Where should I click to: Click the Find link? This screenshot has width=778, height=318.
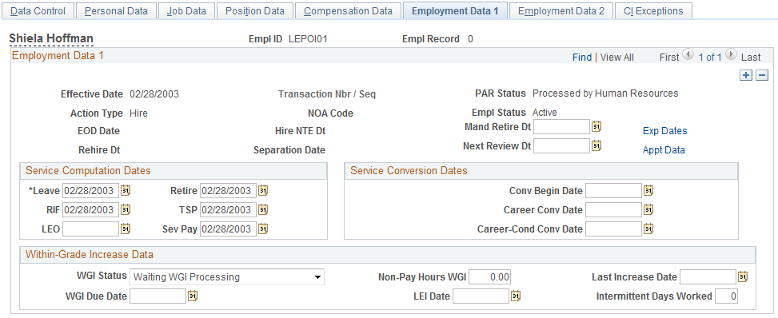pos(582,58)
